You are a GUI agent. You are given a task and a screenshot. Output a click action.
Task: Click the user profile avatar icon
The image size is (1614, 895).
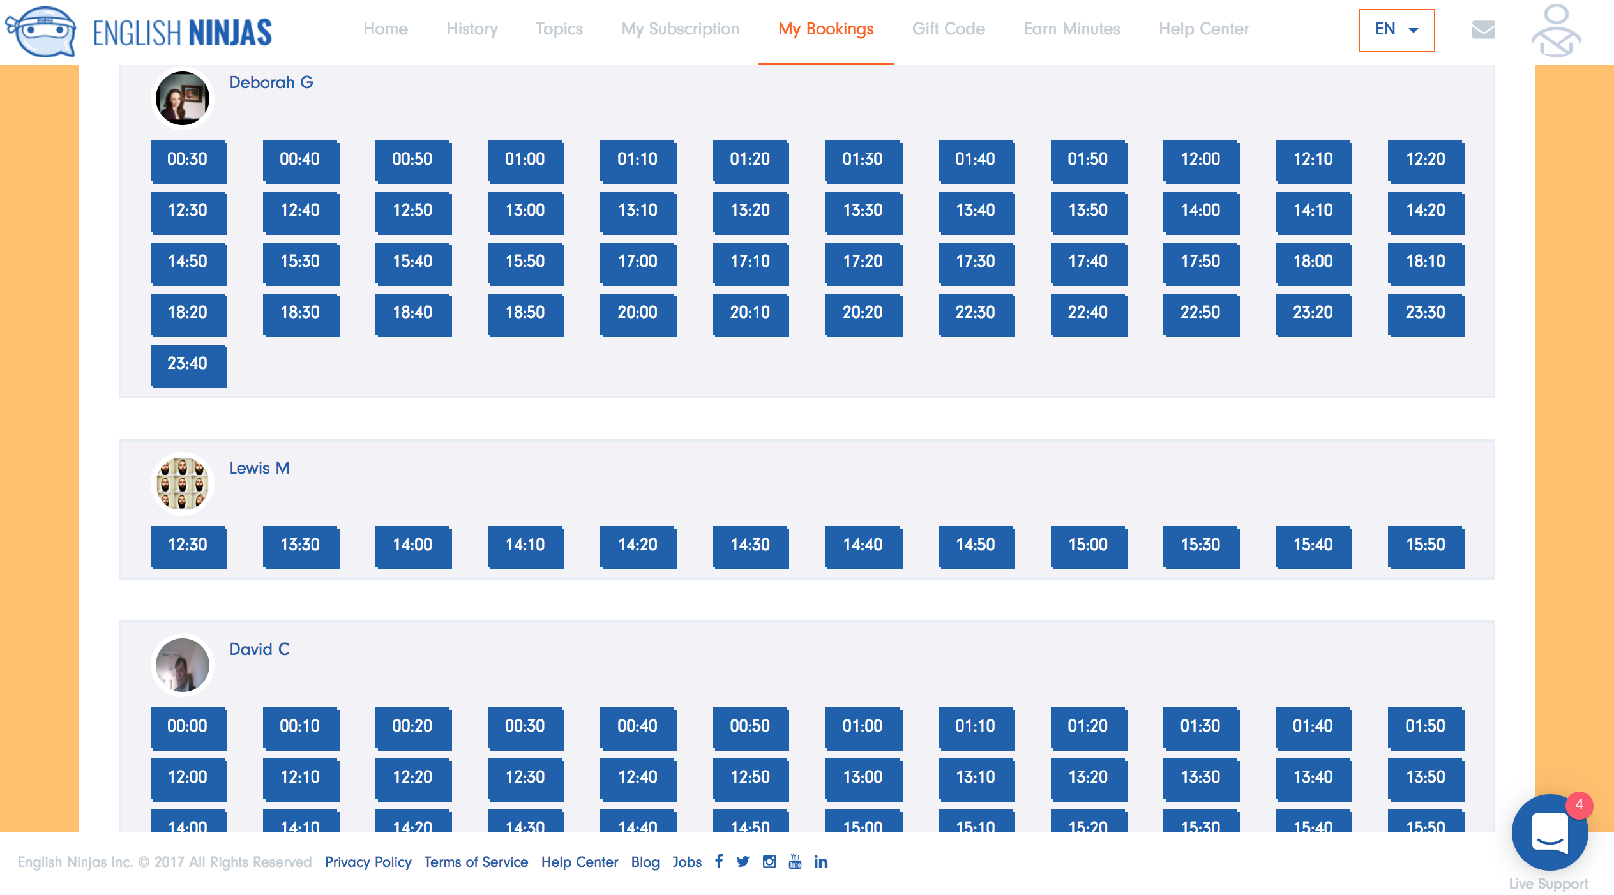coord(1556,31)
